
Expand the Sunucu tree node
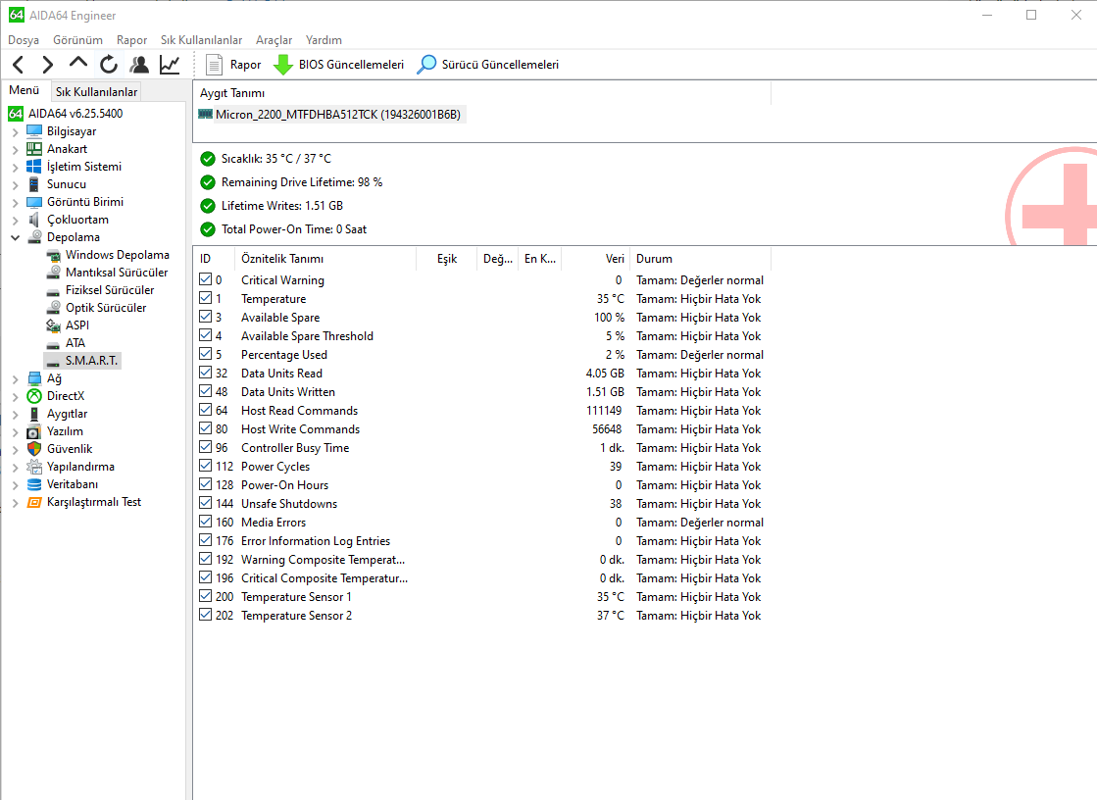(x=16, y=184)
